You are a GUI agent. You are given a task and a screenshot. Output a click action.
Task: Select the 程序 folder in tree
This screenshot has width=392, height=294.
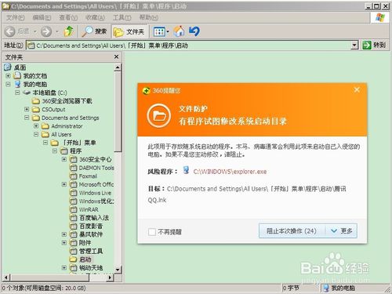pos(75,151)
